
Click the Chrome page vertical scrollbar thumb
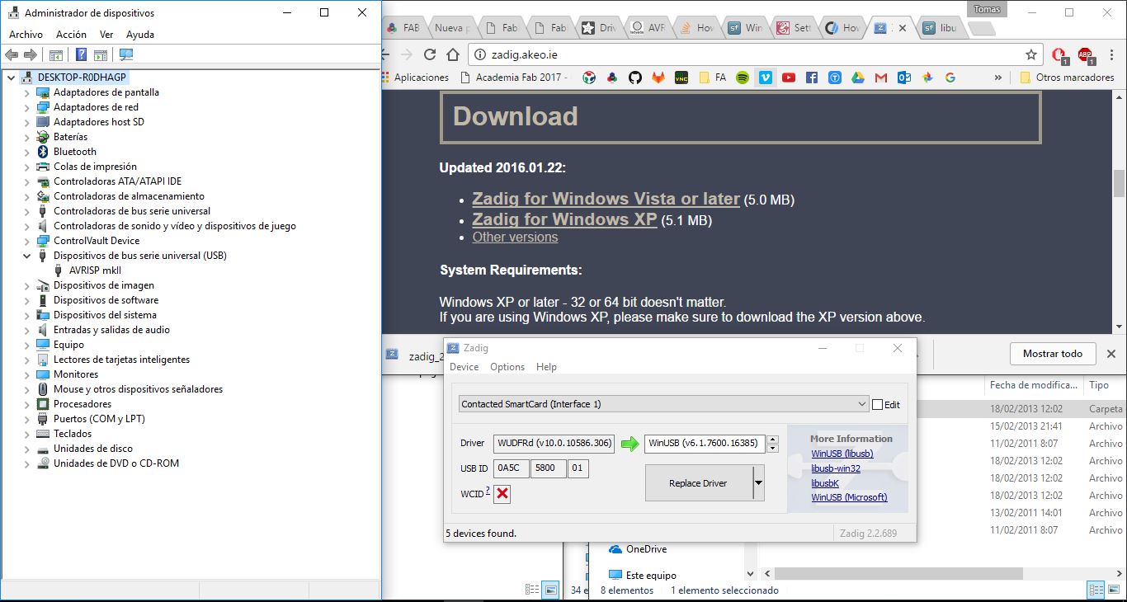(x=1120, y=183)
